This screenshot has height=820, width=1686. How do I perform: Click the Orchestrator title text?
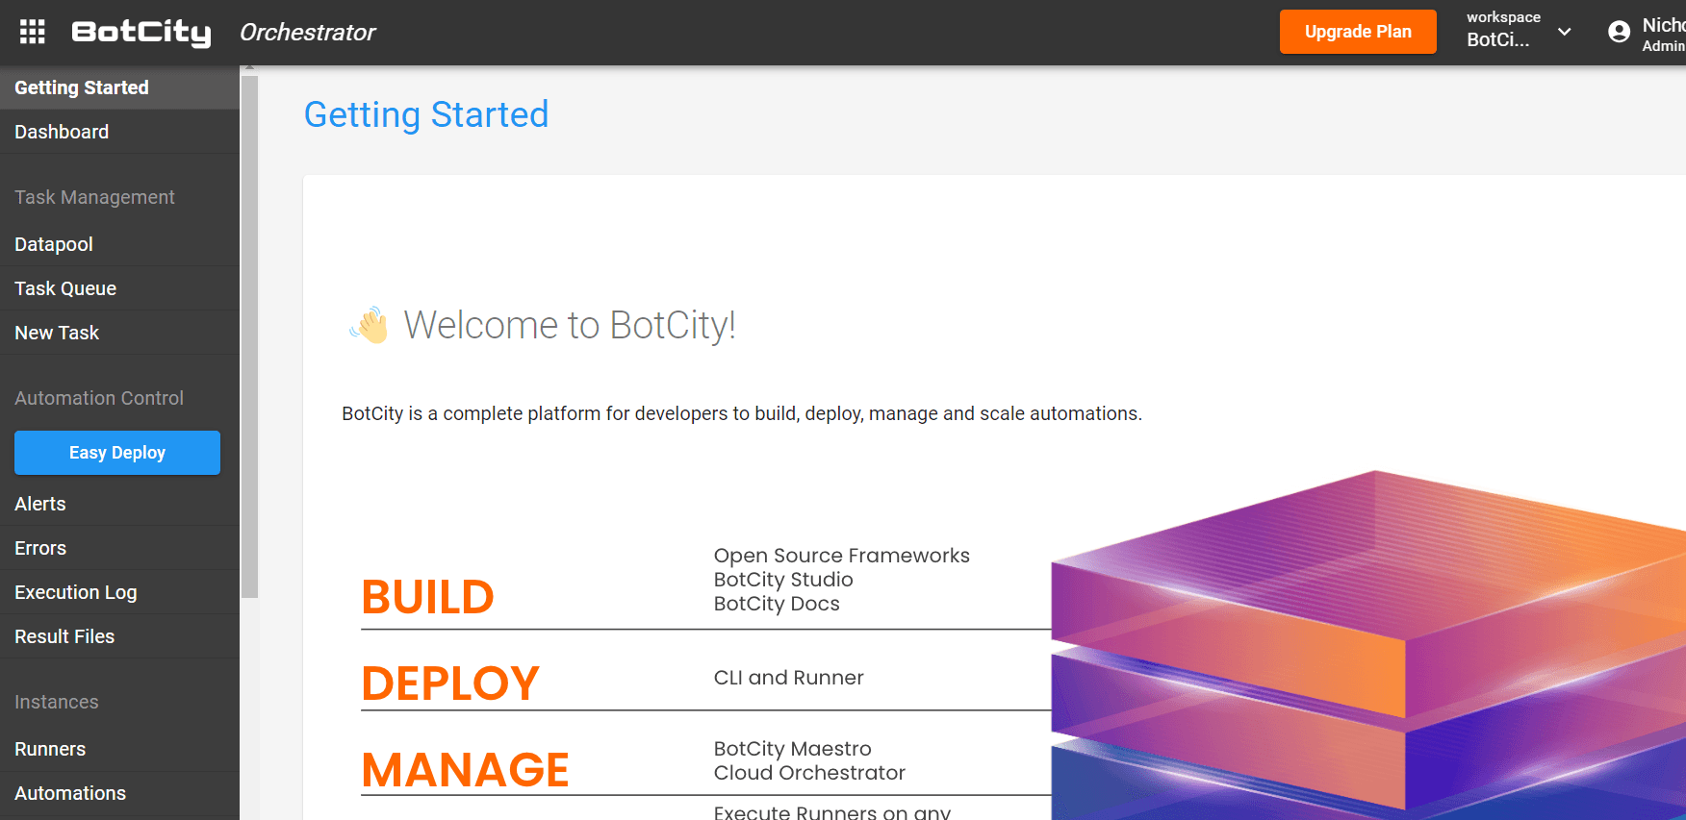[x=308, y=33]
